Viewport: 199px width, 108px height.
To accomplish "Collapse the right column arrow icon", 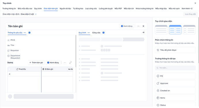I will [x=143, y=32].
